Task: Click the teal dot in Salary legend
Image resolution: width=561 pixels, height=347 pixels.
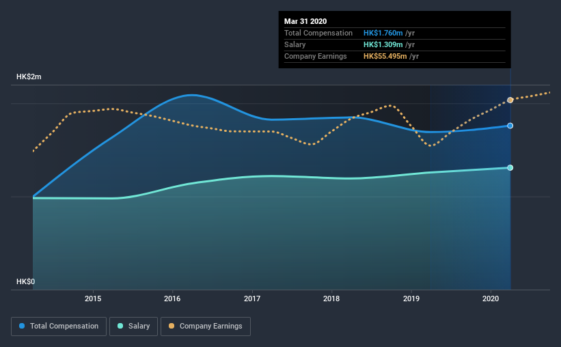Action: (120, 326)
